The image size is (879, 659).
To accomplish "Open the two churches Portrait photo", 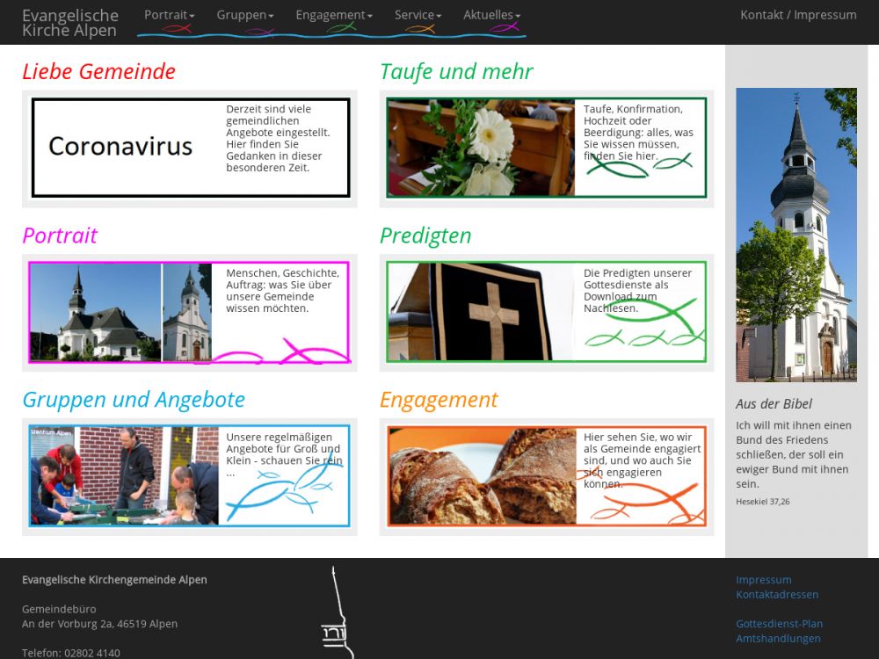I will [x=120, y=312].
